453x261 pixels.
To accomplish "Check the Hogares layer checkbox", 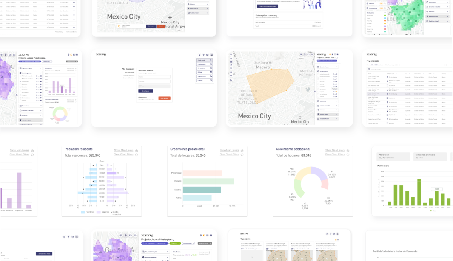I will tap(20, 95).
